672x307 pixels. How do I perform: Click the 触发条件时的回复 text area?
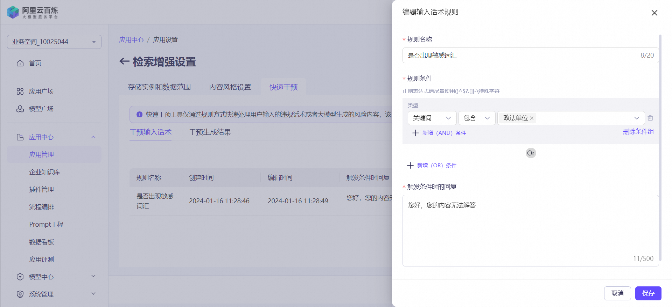coord(531,231)
